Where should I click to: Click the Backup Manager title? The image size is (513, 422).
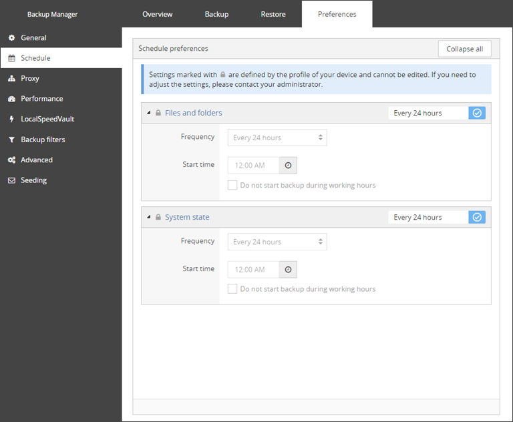[52, 15]
